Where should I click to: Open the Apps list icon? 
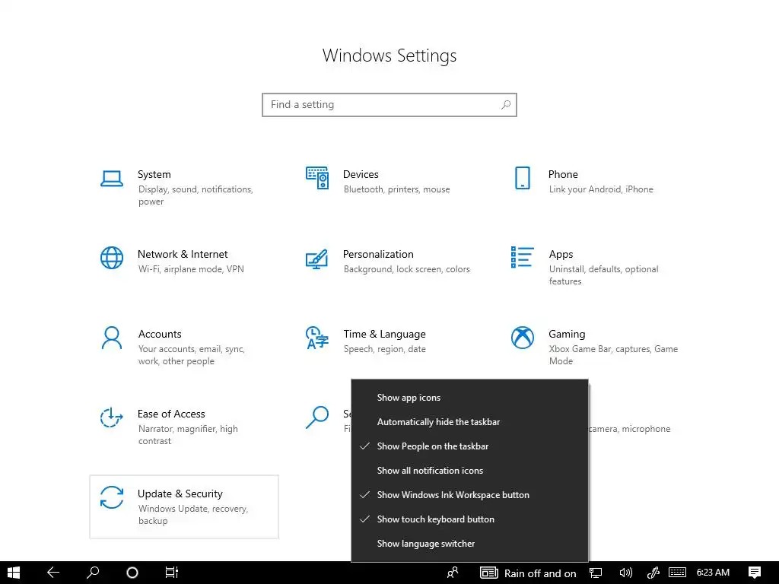coord(522,257)
